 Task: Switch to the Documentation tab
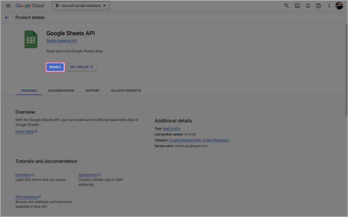tap(61, 91)
